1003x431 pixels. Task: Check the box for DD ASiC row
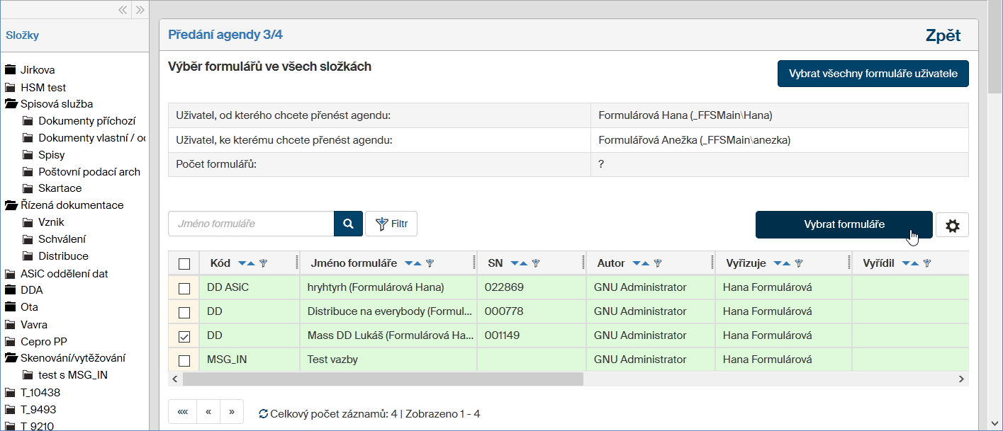pos(184,288)
